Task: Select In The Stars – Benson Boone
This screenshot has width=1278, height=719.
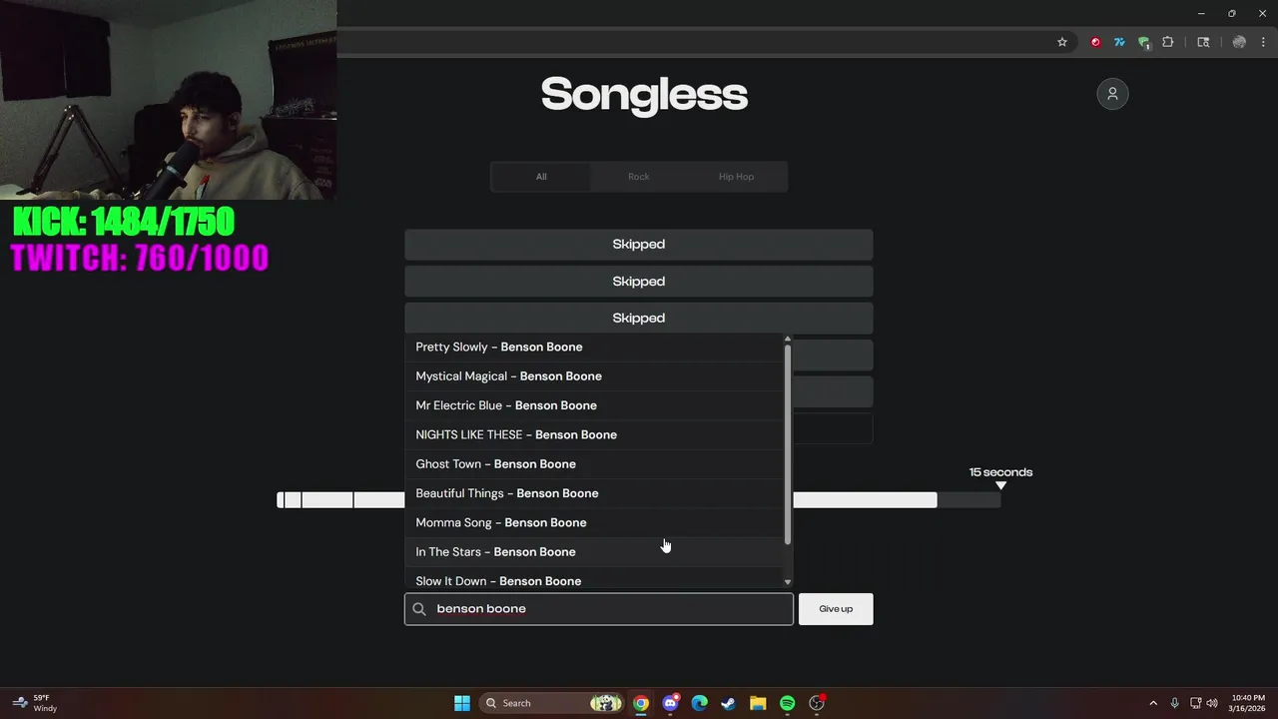Action: pyautogui.click(x=594, y=552)
